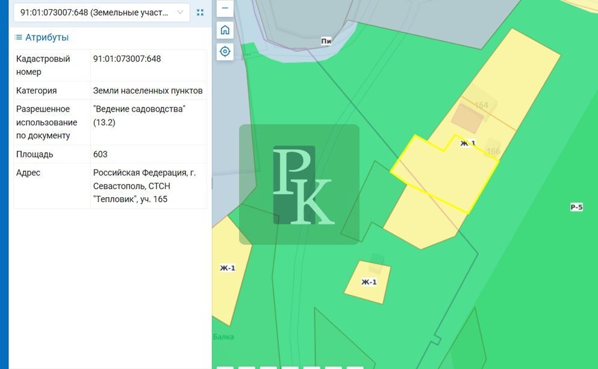
Task: Click the Земли населенных пунктов category value
Action: tap(148, 90)
